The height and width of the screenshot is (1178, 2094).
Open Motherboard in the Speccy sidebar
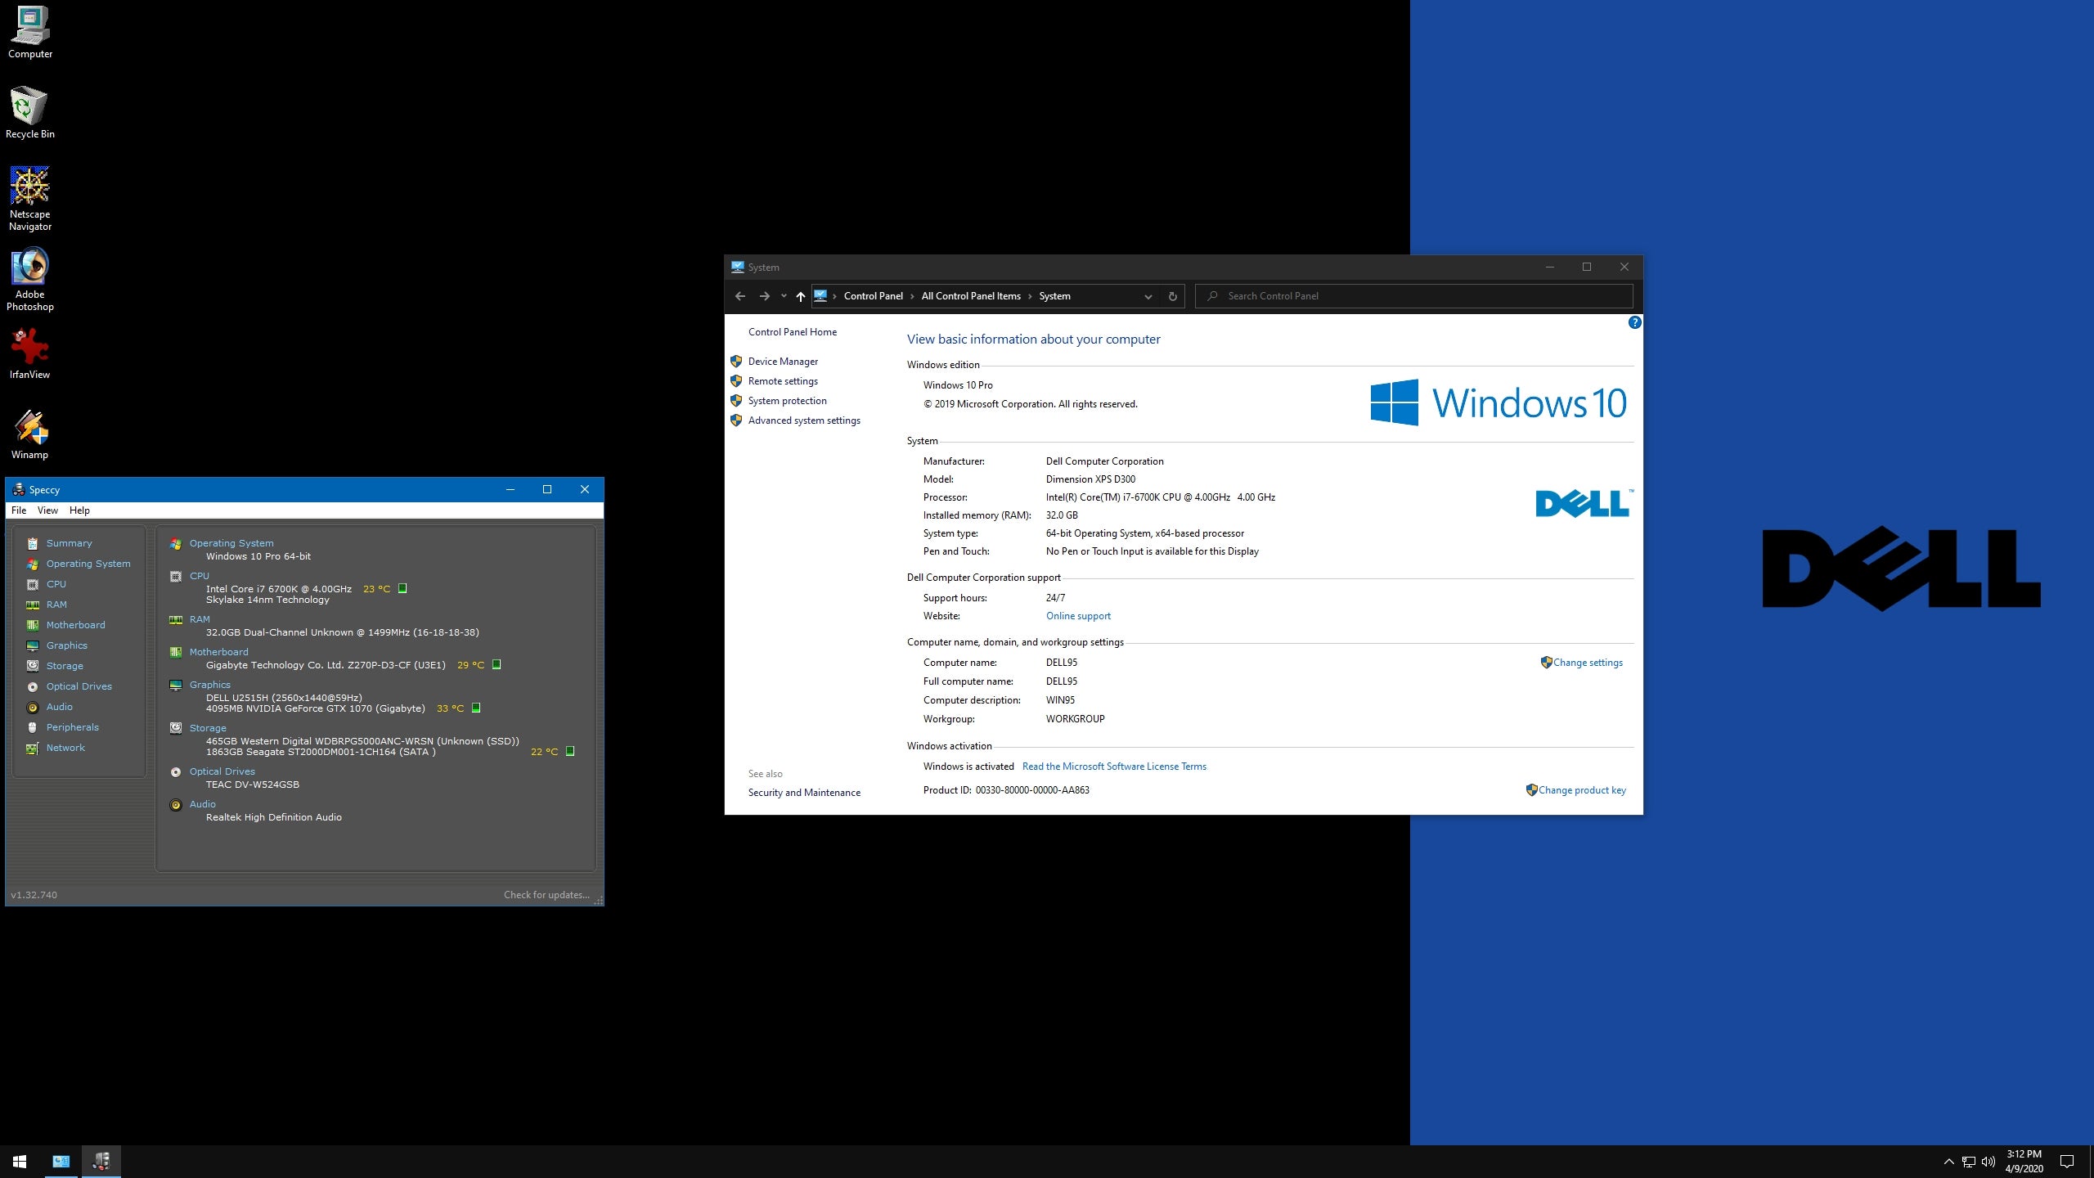[x=75, y=625]
